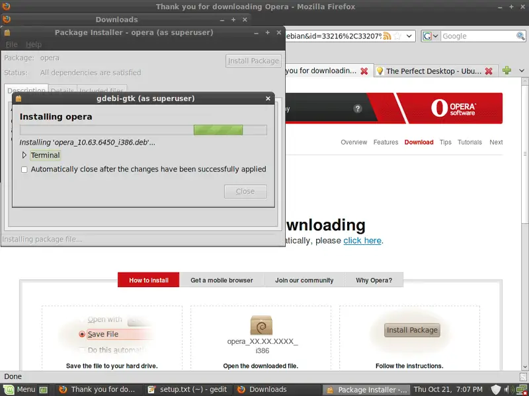Click the clock showing Thu Oct 21, 7:07 PM
This screenshot has height=396, width=529.
point(448,389)
